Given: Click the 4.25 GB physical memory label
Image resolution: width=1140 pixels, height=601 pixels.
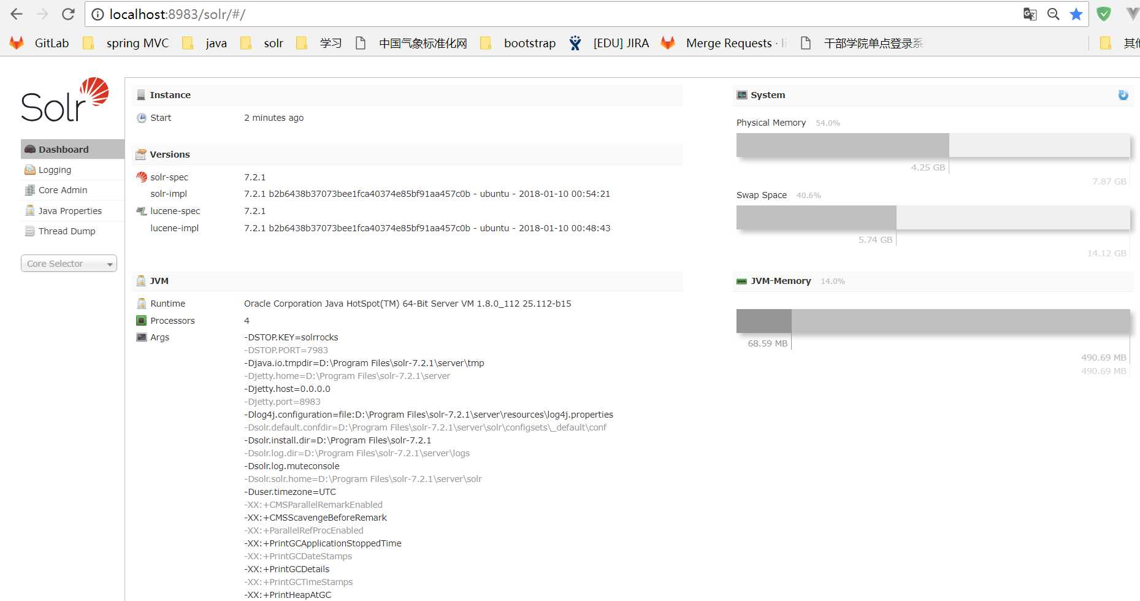Looking at the screenshot, I should coord(928,167).
